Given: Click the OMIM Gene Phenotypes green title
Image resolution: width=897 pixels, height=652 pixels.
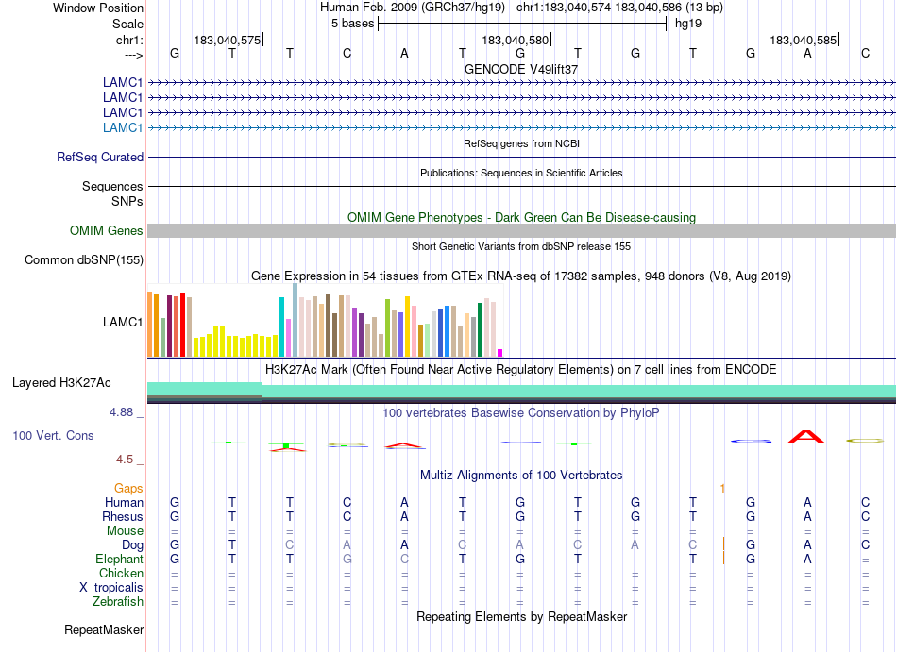Looking at the screenshot, I should point(521,217).
